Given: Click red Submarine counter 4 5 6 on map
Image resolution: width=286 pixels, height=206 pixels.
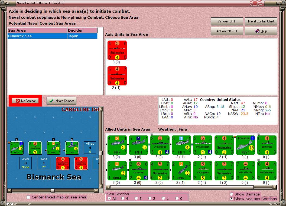Looking at the screenshot, I should coord(81,163).
